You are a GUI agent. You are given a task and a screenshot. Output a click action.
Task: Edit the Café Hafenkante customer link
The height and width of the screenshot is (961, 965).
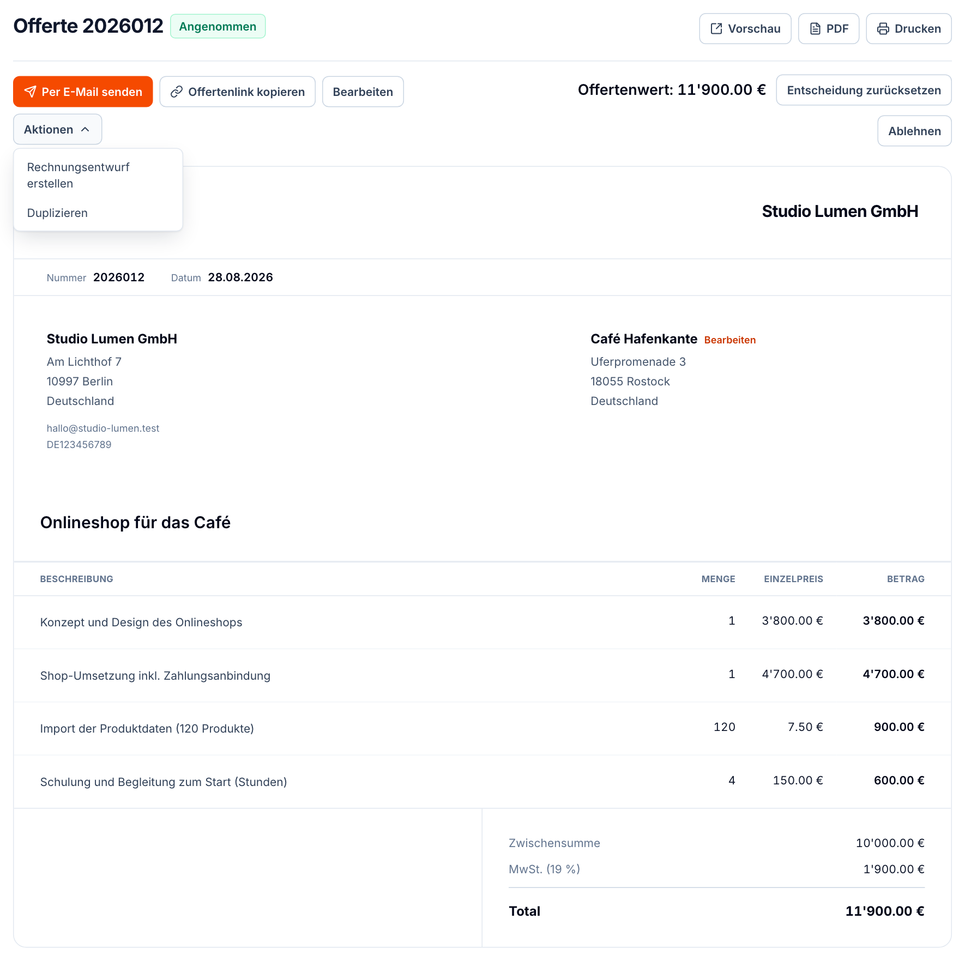coord(729,340)
